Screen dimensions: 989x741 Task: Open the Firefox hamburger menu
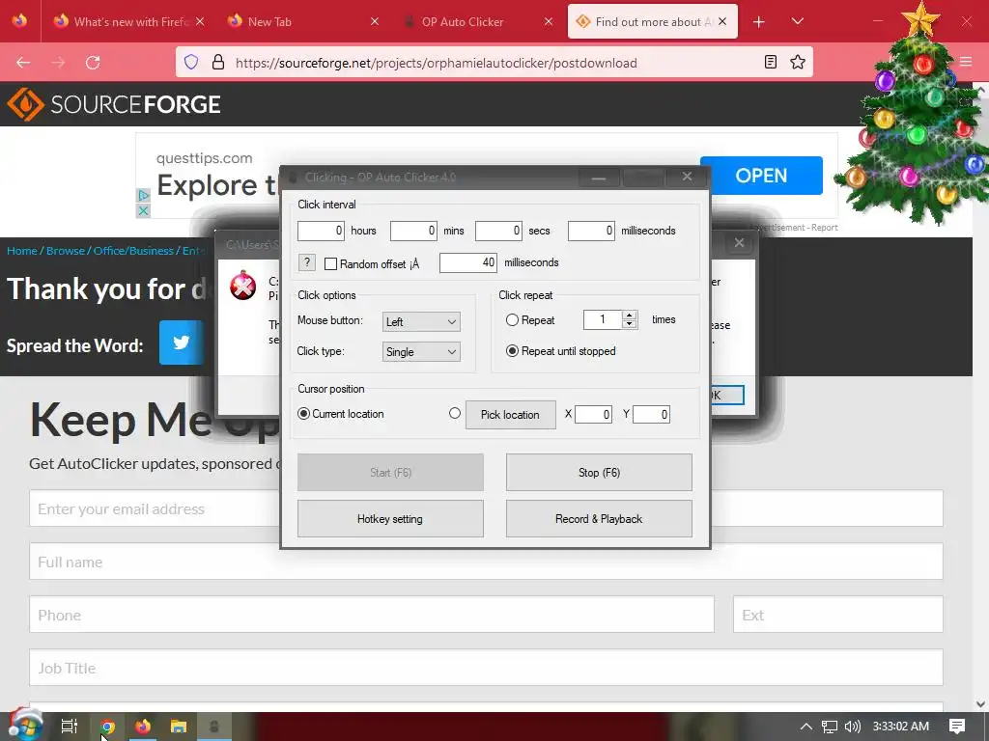966,62
